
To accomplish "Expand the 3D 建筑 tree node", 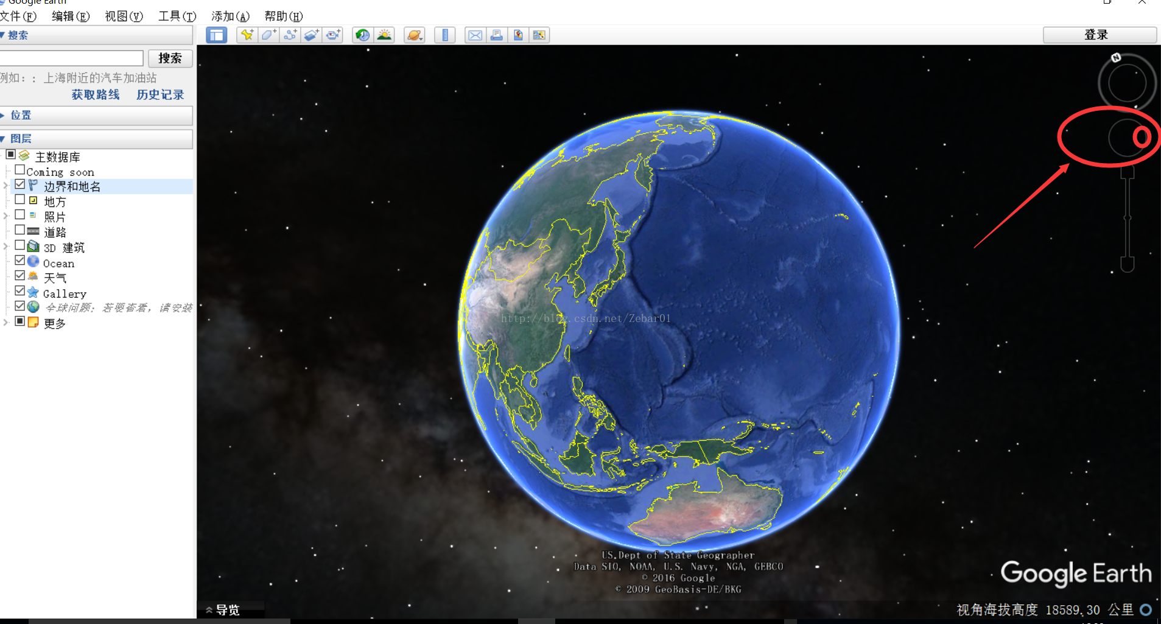I will [5, 246].
